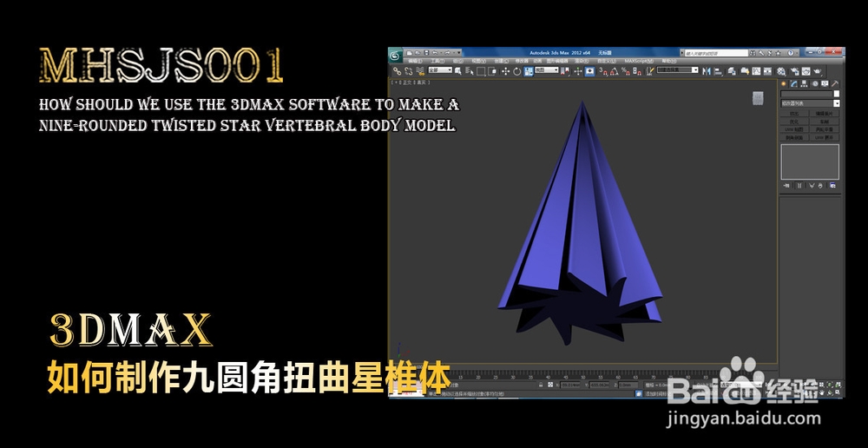Activate the Select and Move tool
This screenshot has height=448, width=868.
click(x=505, y=71)
